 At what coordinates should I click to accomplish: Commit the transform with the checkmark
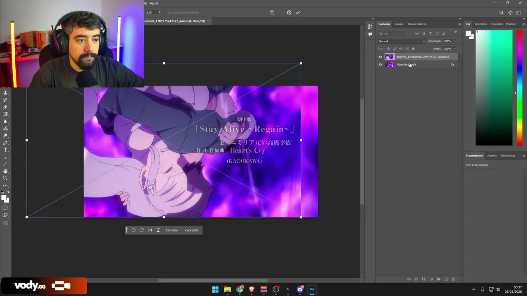click(x=298, y=12)
